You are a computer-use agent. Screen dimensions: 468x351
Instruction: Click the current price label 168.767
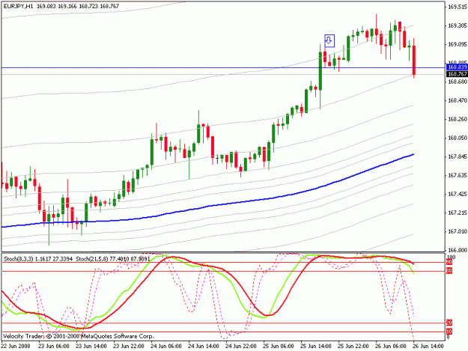(457, 74)
